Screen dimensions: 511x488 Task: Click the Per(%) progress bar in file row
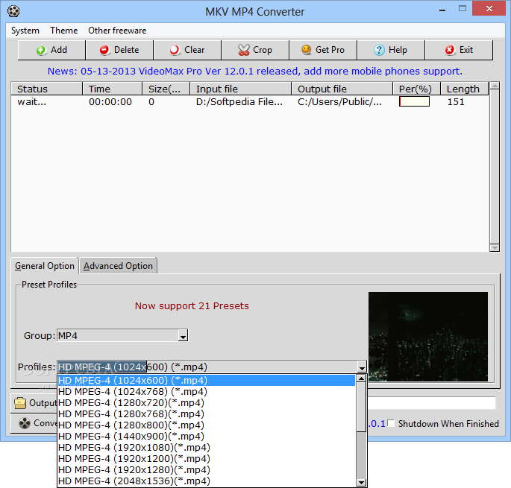(x=414, y=101)
